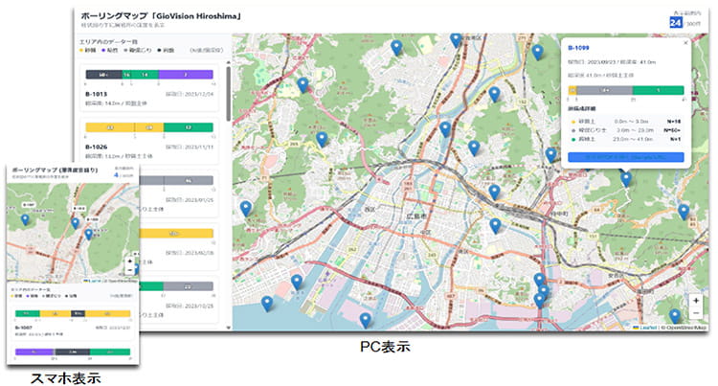The height and width of the screenshot is (386, 718).
Task: Click the green segment of the B-1099 popup bar
Action: 659,90
